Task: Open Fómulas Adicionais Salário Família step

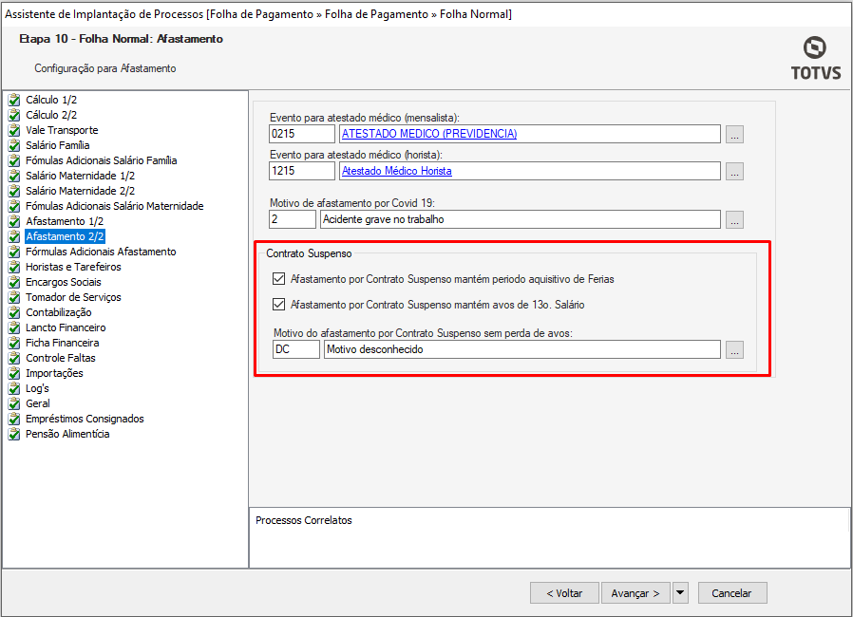Action: click(102, 160)
